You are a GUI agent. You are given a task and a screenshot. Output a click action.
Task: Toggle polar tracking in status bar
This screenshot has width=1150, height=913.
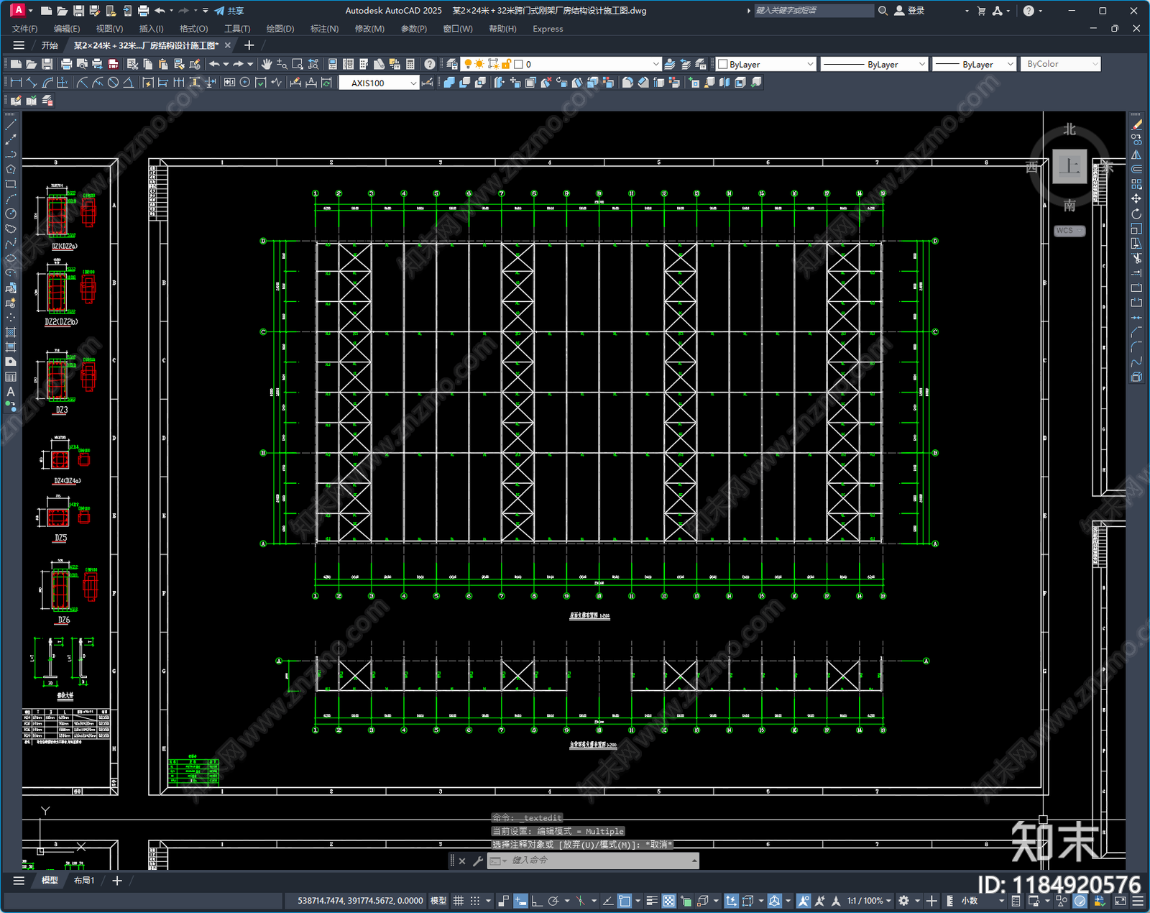[x=553, y=901]
